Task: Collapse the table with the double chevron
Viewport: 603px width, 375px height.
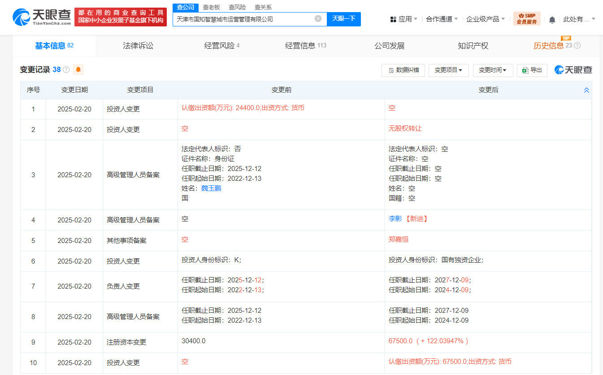Action: pyautogui.click(x=586, y=89)
